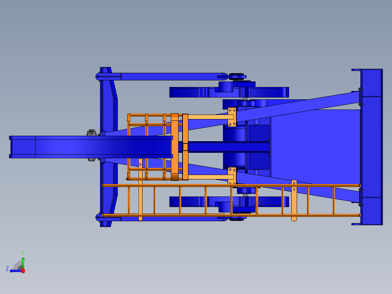Click the red X axis ball of the triad

pos(23,271)
